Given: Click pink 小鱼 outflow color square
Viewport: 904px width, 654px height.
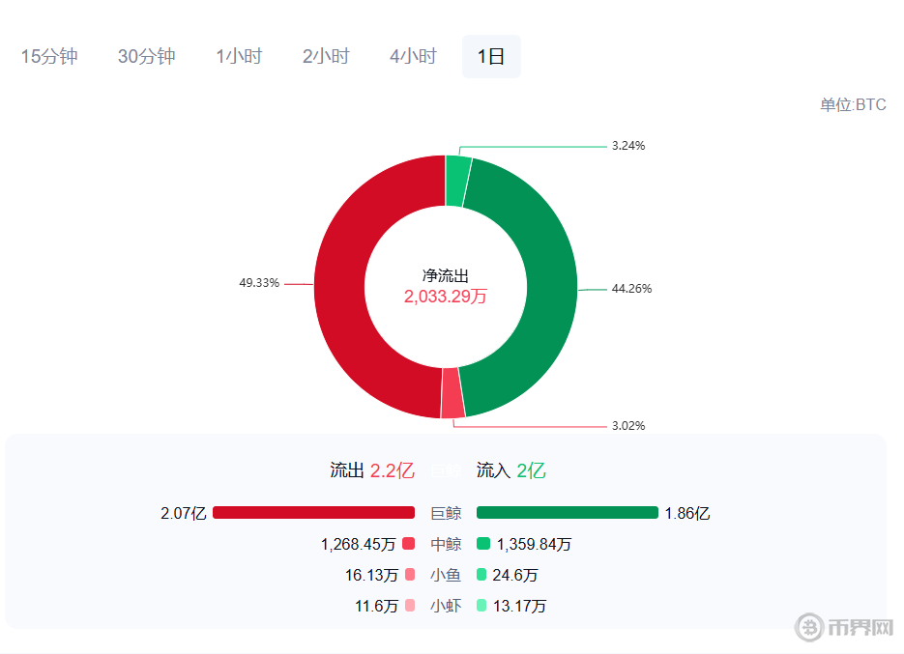Looking at the screenshot, I should (409, 575).
